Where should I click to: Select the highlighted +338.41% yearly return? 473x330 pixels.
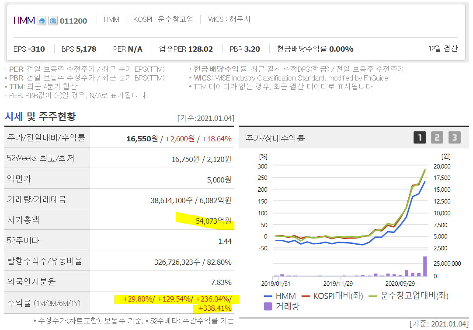click(x=215, y=308)
